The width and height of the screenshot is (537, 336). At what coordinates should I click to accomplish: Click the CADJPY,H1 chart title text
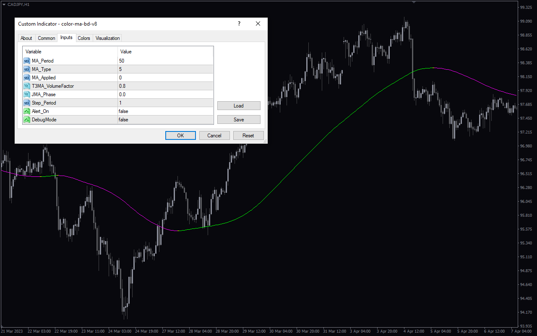coord(18,4)
